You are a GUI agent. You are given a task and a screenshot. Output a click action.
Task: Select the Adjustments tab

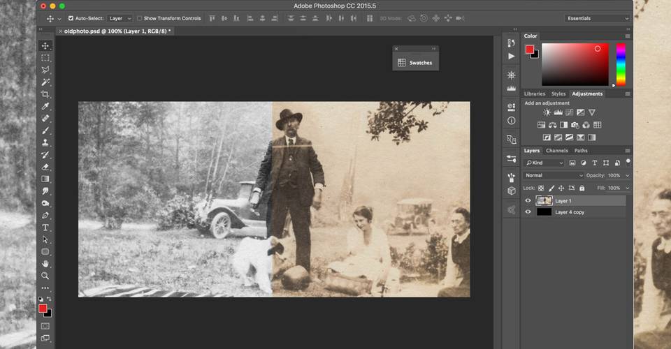coord(587,94)
